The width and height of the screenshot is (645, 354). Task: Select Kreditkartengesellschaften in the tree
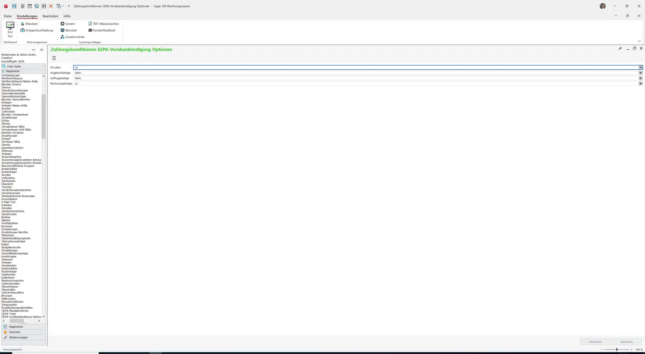pyautogui.click(x=17, y=308)
